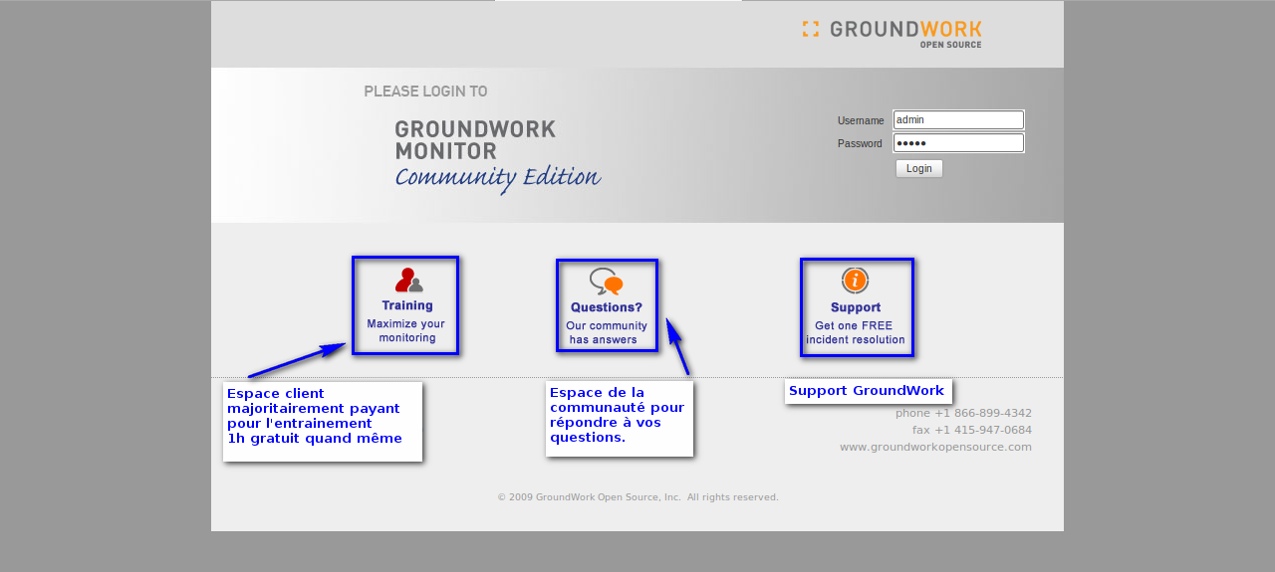
Task: Click "Maximize your monitoring" text
Action: (405, 330)
